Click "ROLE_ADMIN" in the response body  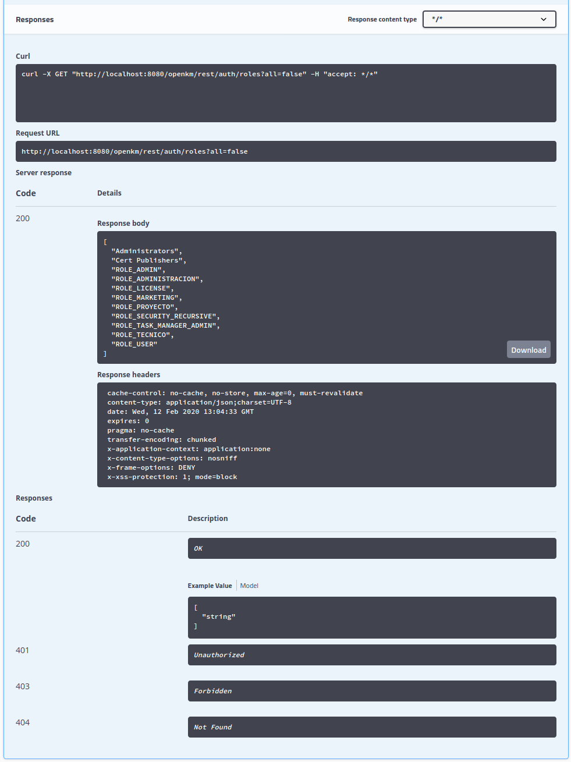[138, 270]
